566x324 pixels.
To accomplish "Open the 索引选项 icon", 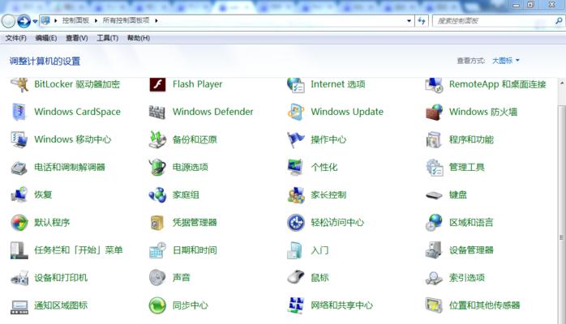I will [434, 278].
